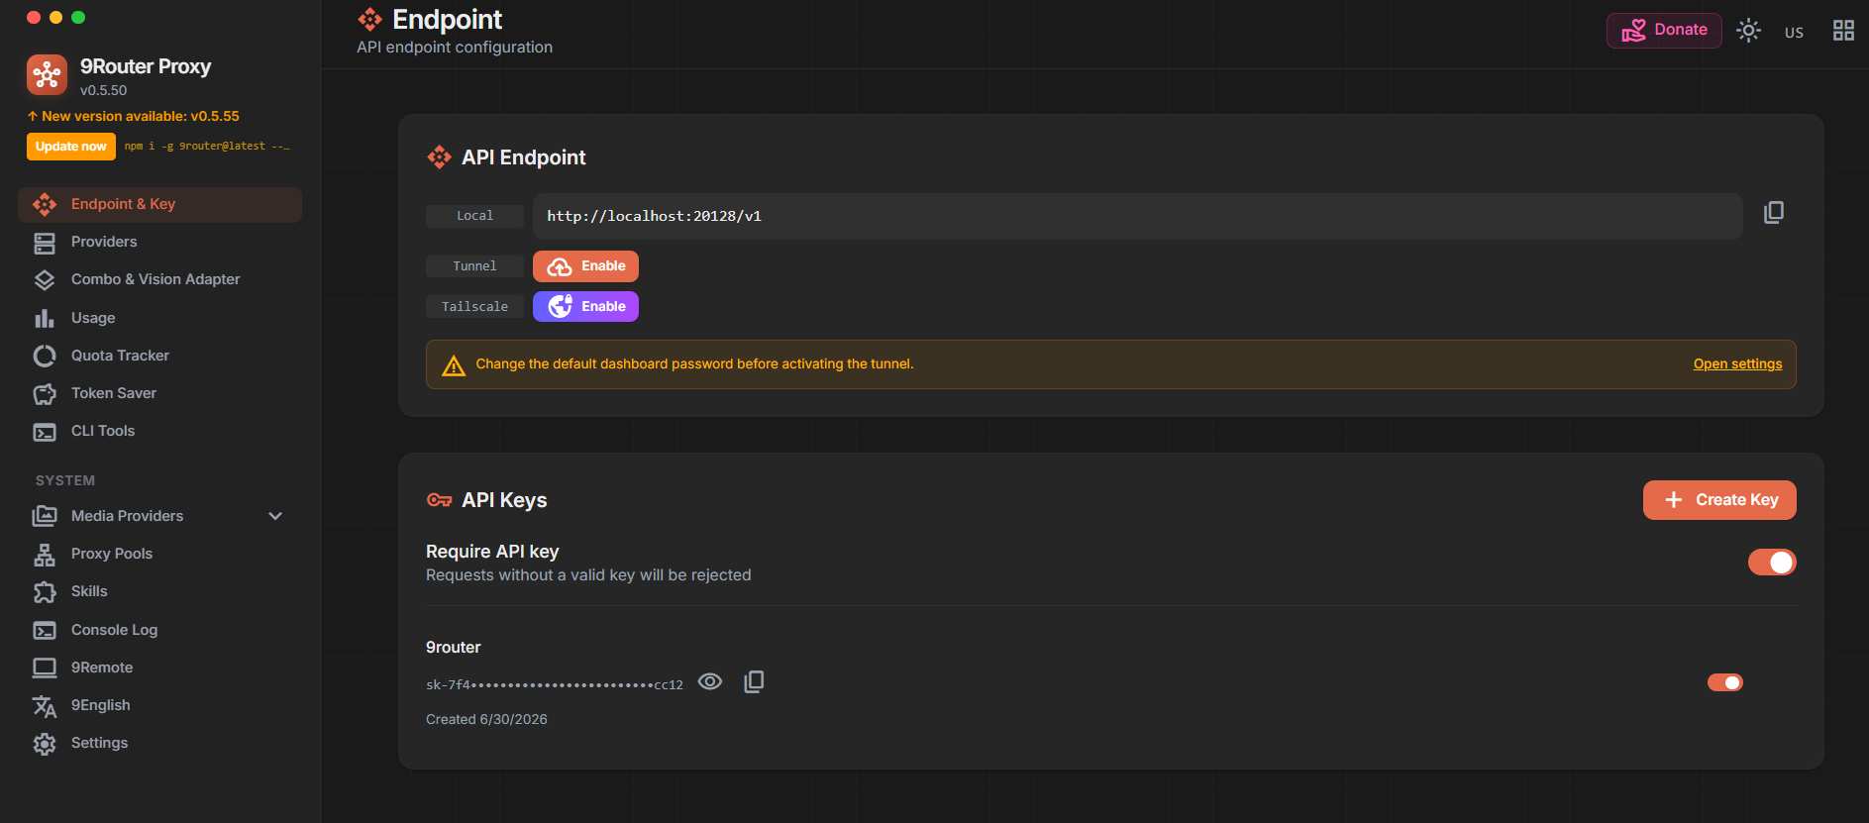
Task: Open Proxy Pools page
Action: point(160,554)
